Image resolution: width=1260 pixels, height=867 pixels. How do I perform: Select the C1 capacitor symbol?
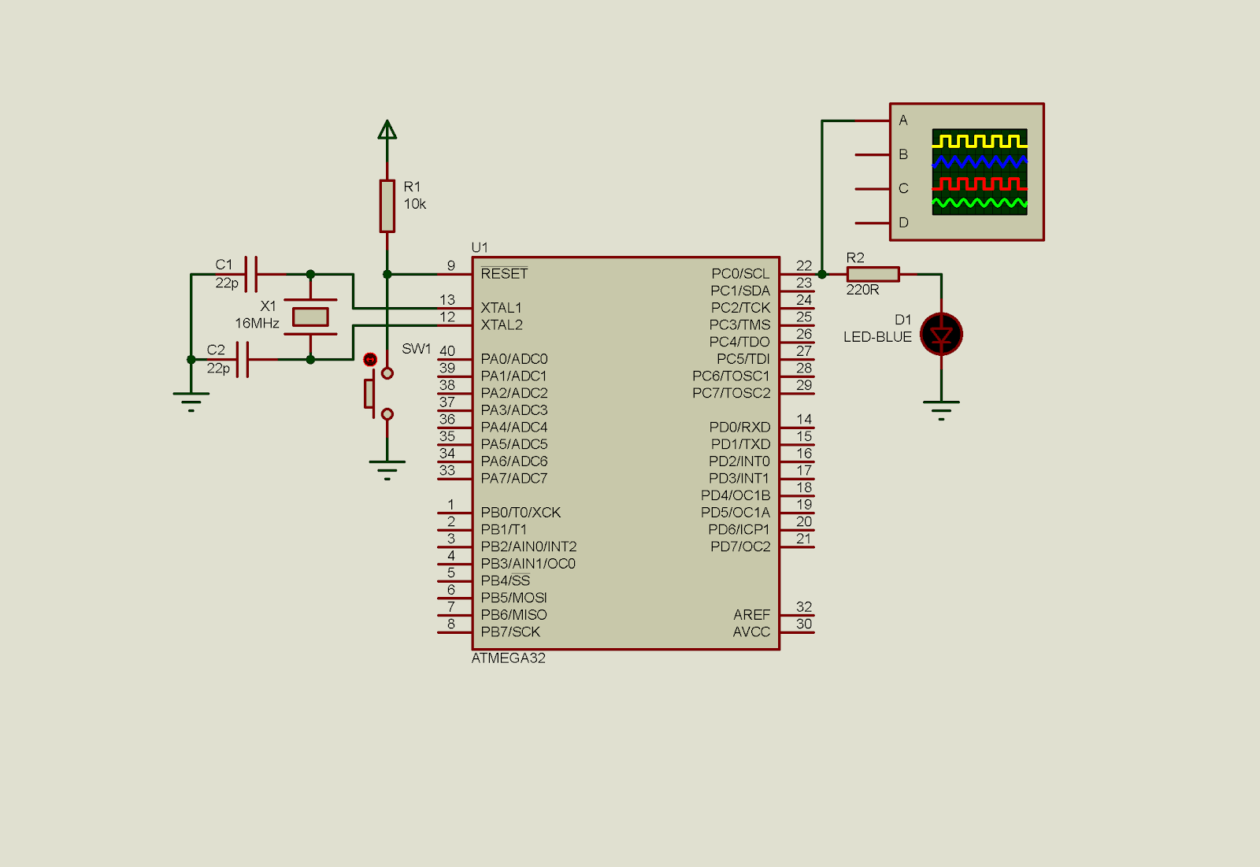[251, 274]
